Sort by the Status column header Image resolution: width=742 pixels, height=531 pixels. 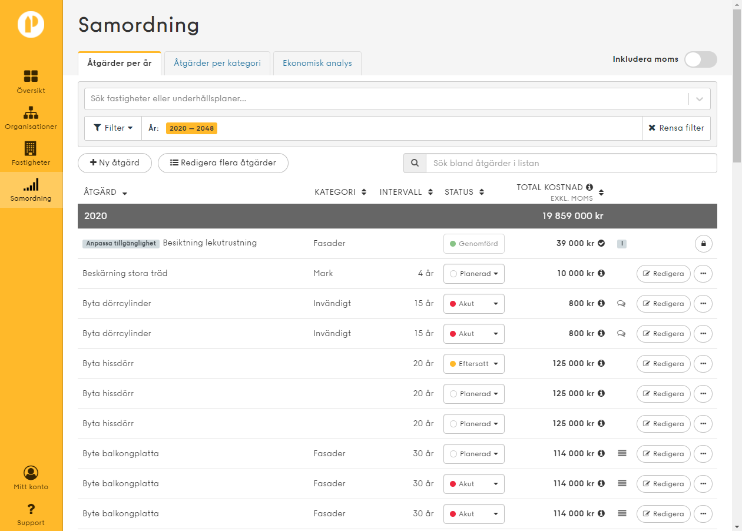[465, 192]
